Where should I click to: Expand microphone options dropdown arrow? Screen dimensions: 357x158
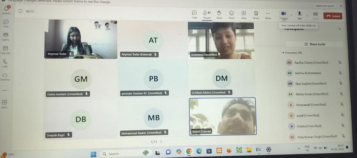coord(307,16)
